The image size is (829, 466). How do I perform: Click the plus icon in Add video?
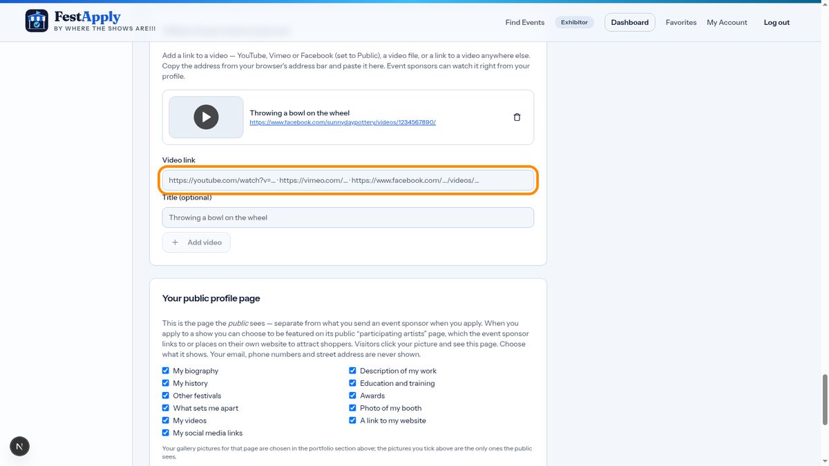pyautogui.click(x=175, y=242)
